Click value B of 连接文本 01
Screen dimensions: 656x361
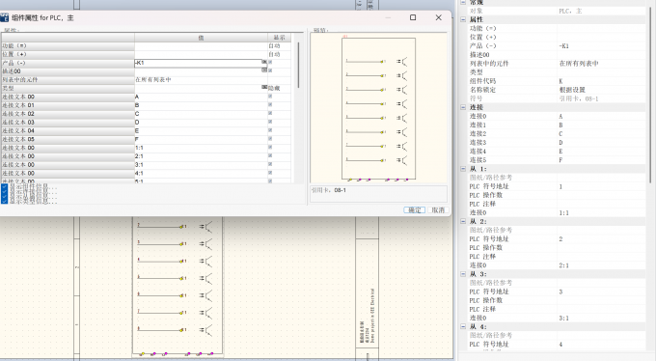click(x=137, y=105)
